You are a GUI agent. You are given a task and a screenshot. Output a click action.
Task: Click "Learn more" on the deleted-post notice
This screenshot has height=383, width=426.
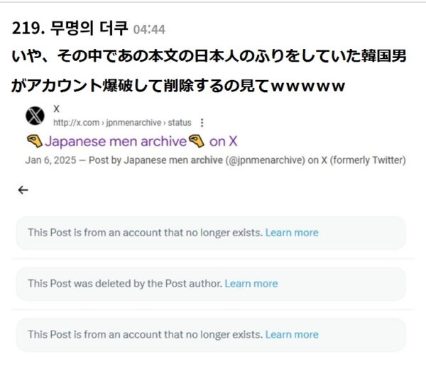(251, 284)
